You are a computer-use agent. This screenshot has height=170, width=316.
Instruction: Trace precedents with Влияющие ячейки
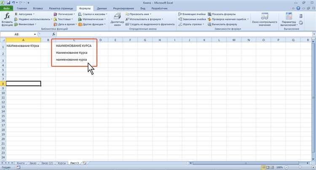coord(192,14)
